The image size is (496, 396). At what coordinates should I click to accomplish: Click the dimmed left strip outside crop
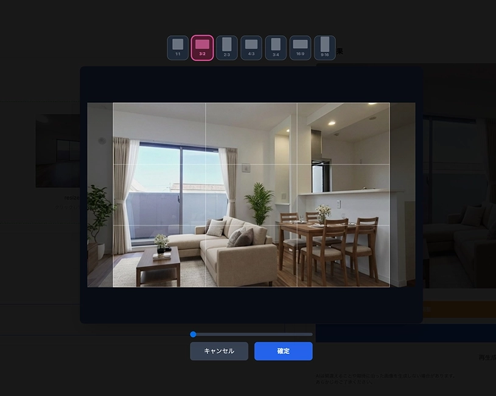click(100, 195)
